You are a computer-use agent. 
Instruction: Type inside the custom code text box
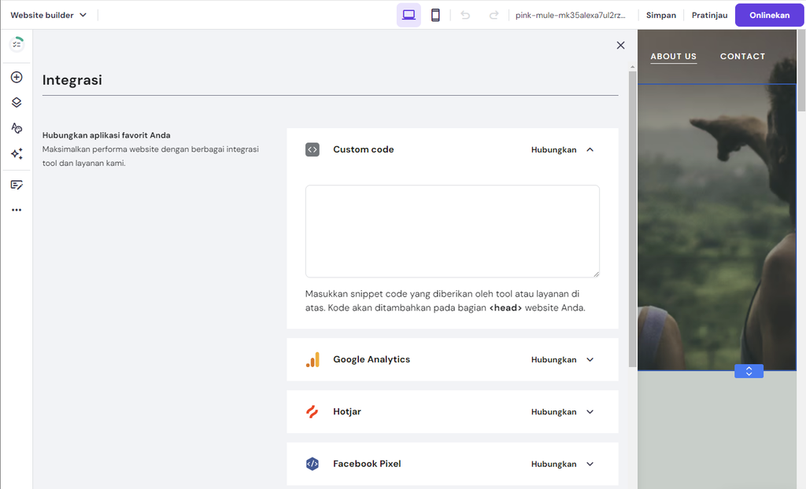(452, 230)
